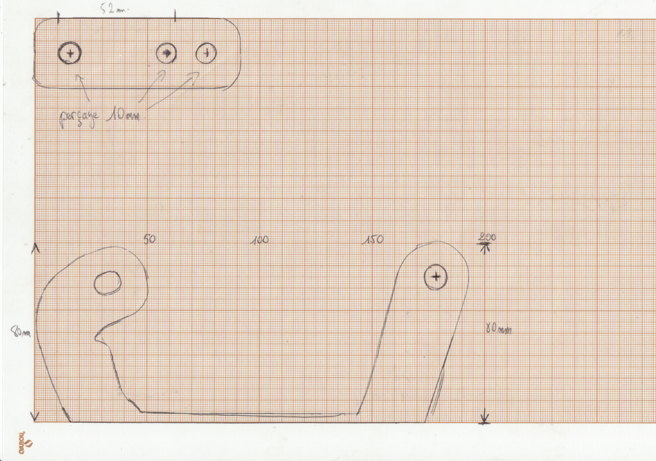Click the leftmost drilled hole on the top plate
Image resolution: width=656 pixels, height=461 pixels.
(71, 53)
